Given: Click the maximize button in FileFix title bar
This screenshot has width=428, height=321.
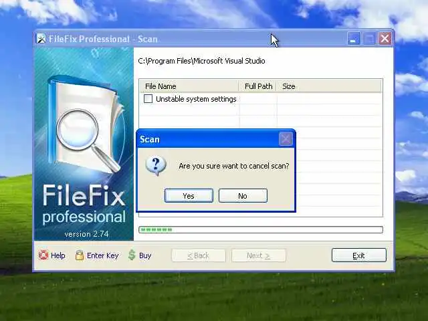Looking at the screenshot, I should coord(369,39).
